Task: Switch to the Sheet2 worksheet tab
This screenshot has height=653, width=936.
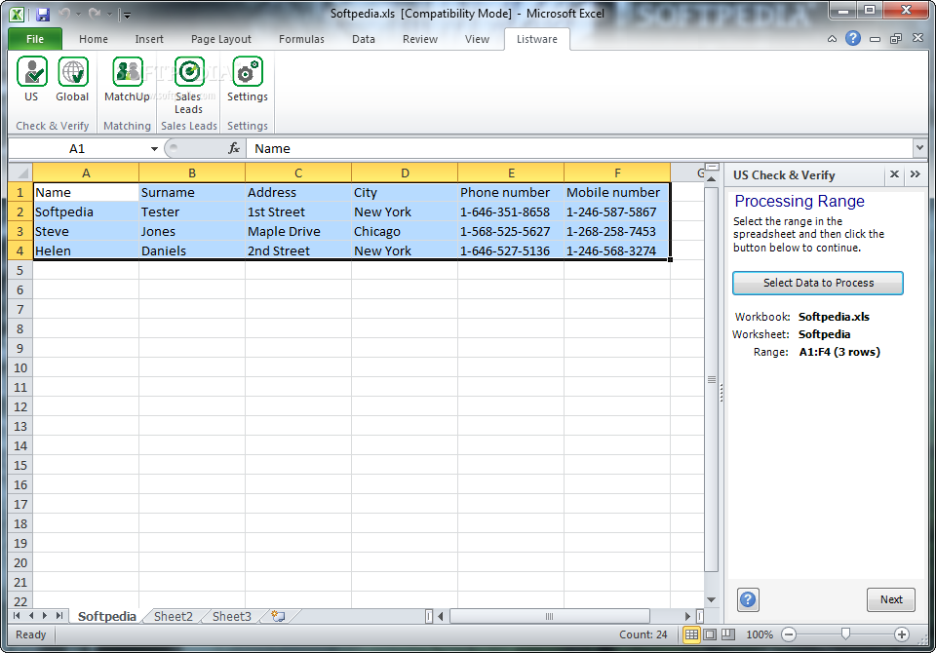Action: tap(174, 616)
